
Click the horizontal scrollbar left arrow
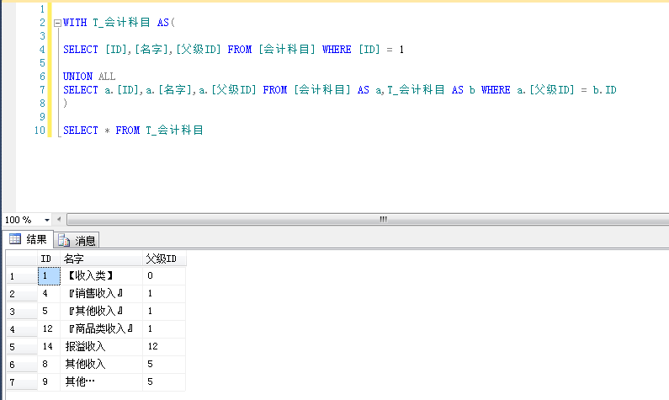[59, 220]
